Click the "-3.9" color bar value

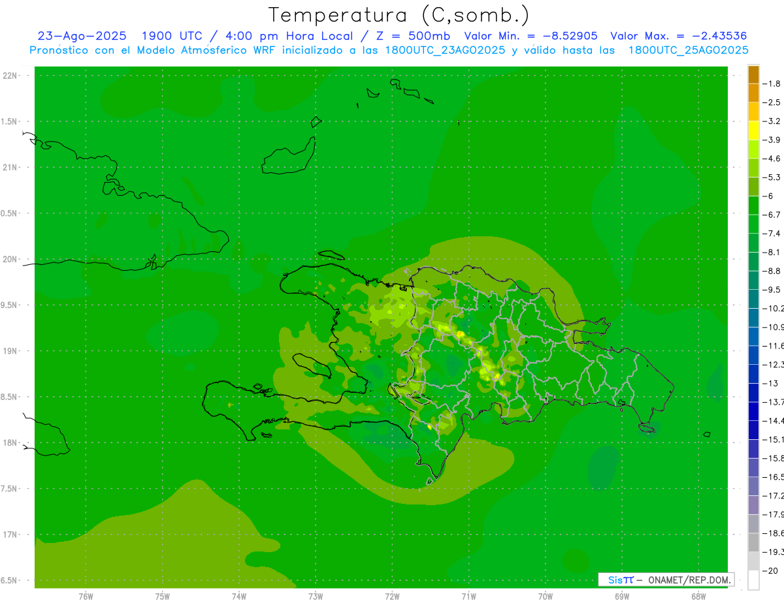point(772,140)
